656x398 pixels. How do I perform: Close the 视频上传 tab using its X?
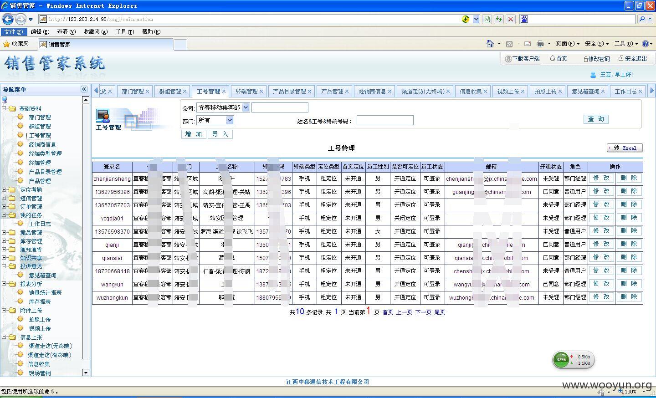pyautogui.click(x=523, y=92)
